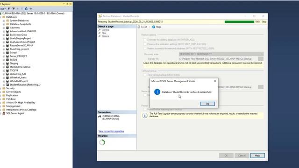Viewport: 299px width, 168px height.
Task: Toggle Preserve replication settings checkbox
Action: coord(145,44)
